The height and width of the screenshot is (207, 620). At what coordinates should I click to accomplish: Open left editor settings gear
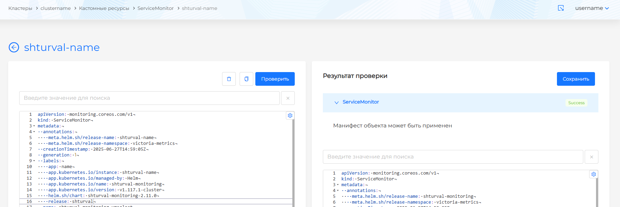coord(290,115)
